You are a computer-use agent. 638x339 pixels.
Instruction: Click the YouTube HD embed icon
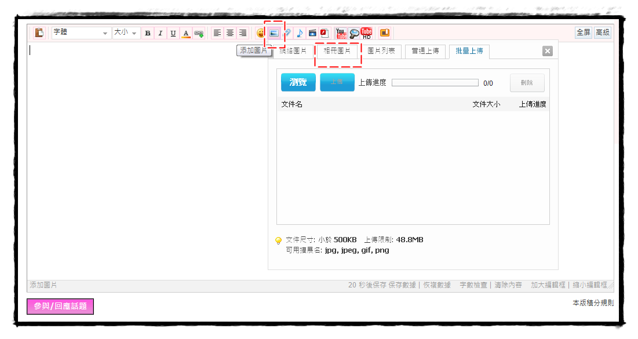tap(366, 33)
